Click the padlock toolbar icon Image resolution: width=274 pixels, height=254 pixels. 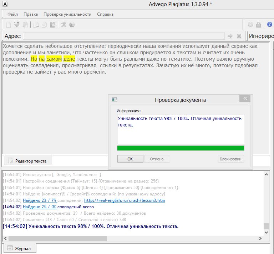258,25
